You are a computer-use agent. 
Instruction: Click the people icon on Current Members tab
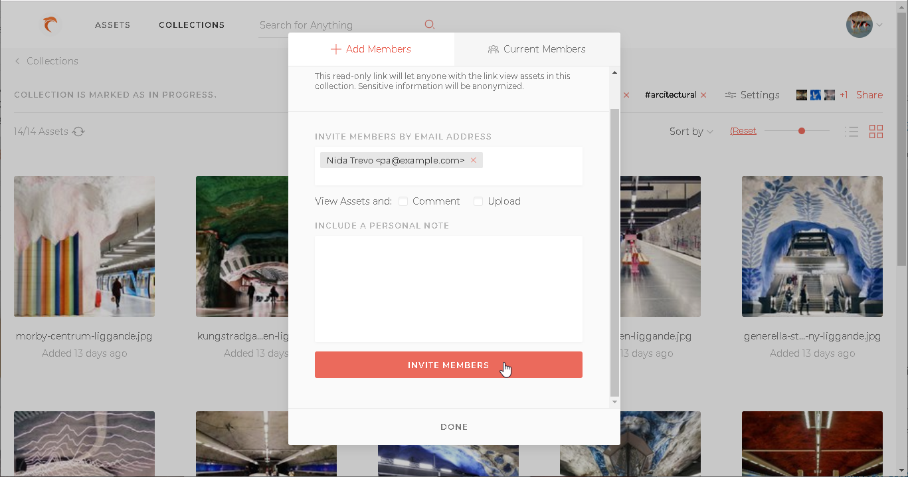(x=494, y=49)
